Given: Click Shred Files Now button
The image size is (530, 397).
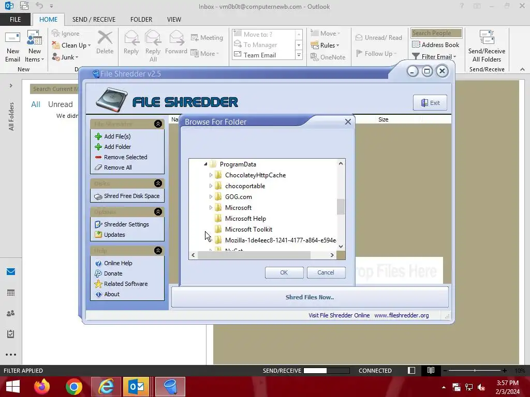Looking at the screenshot, I should [310, 297].
